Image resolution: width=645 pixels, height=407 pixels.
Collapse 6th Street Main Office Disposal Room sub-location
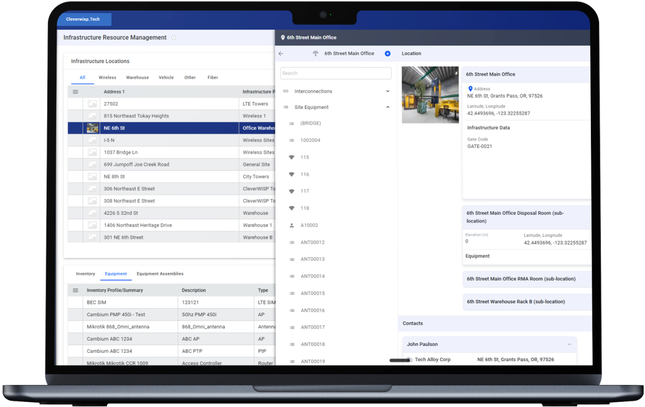pos(527,217)
